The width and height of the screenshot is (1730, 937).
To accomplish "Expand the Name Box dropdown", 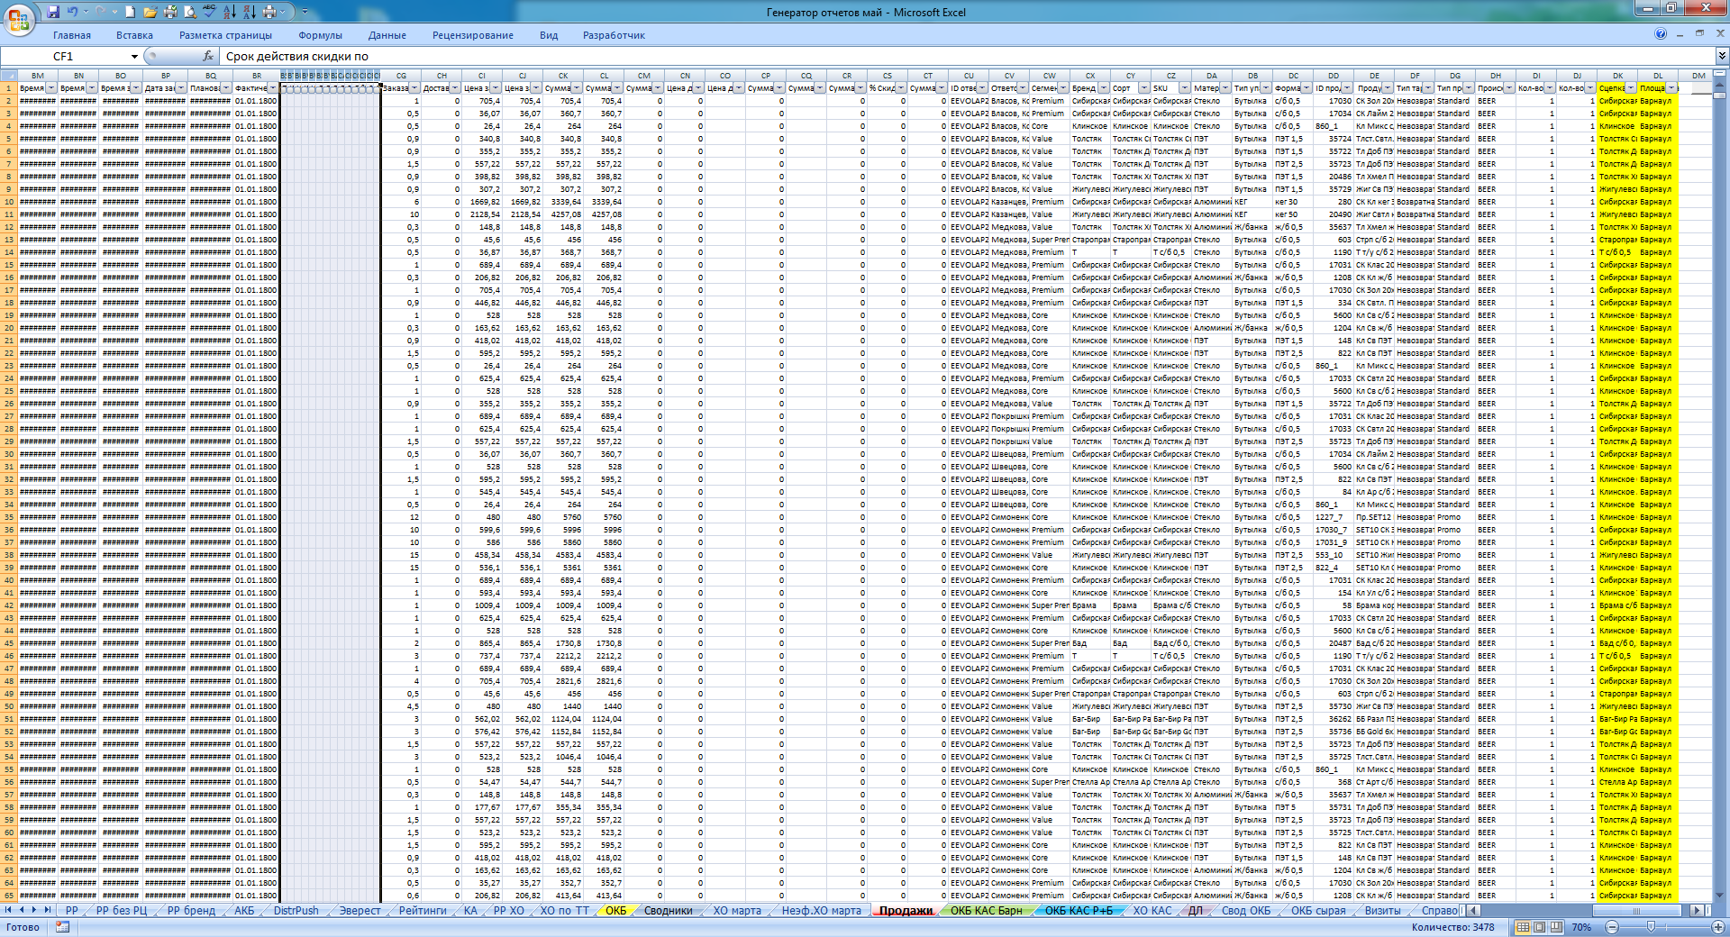I will pos(134,56).
